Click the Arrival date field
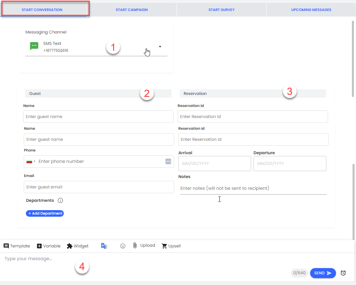Image resolution: width=356 pixels, height=285 pixels. pos(215,164)
